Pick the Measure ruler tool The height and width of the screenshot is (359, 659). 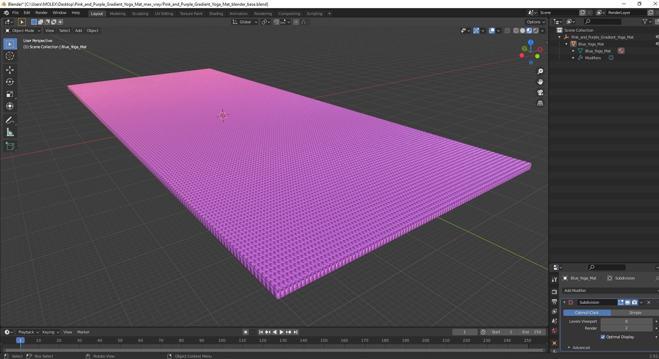10,132
